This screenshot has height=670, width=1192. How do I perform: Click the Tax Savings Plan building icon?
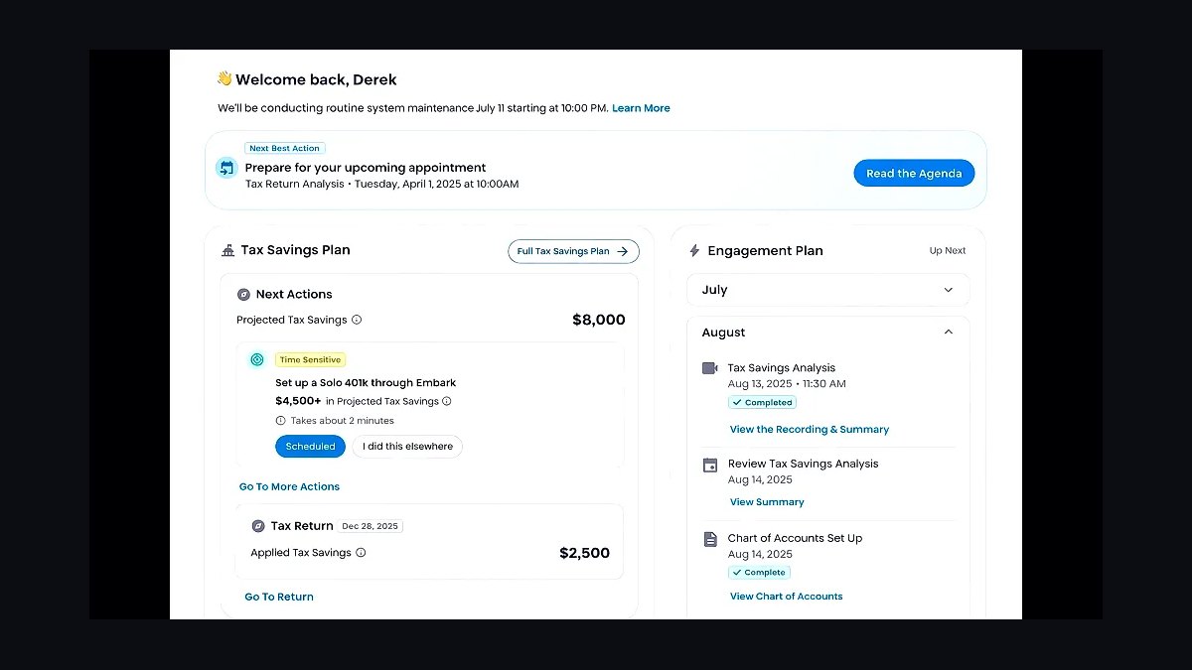coord(228,251)
